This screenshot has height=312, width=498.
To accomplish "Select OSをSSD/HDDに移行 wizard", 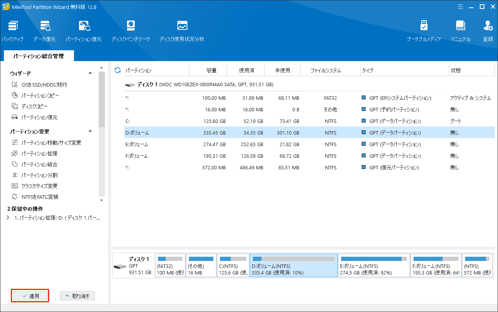I will coord(39,85).
